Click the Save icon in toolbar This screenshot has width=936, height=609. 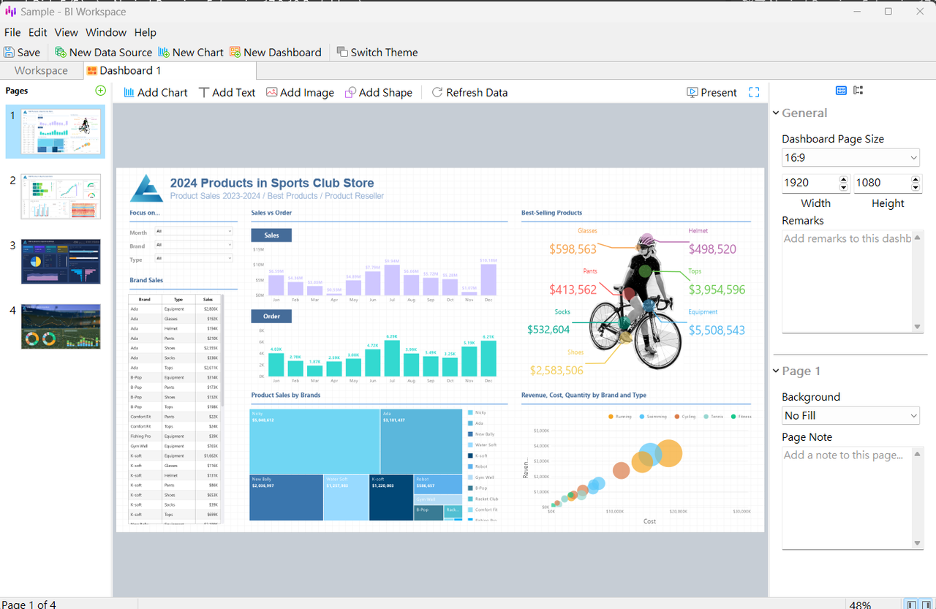(9, 52)
